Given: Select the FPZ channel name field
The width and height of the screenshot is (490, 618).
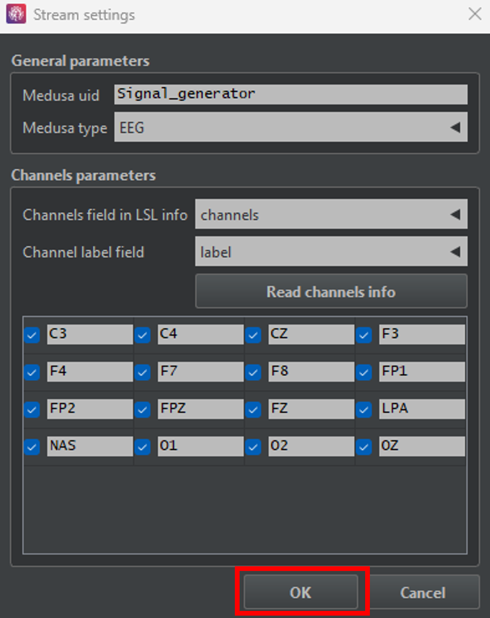Looking at the screenshot, I should click(200, 409).
